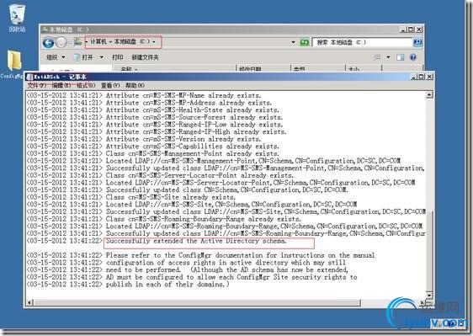Expand the address bar history dropdown
The image size is (473, 336).
click(x=293, y=42)
